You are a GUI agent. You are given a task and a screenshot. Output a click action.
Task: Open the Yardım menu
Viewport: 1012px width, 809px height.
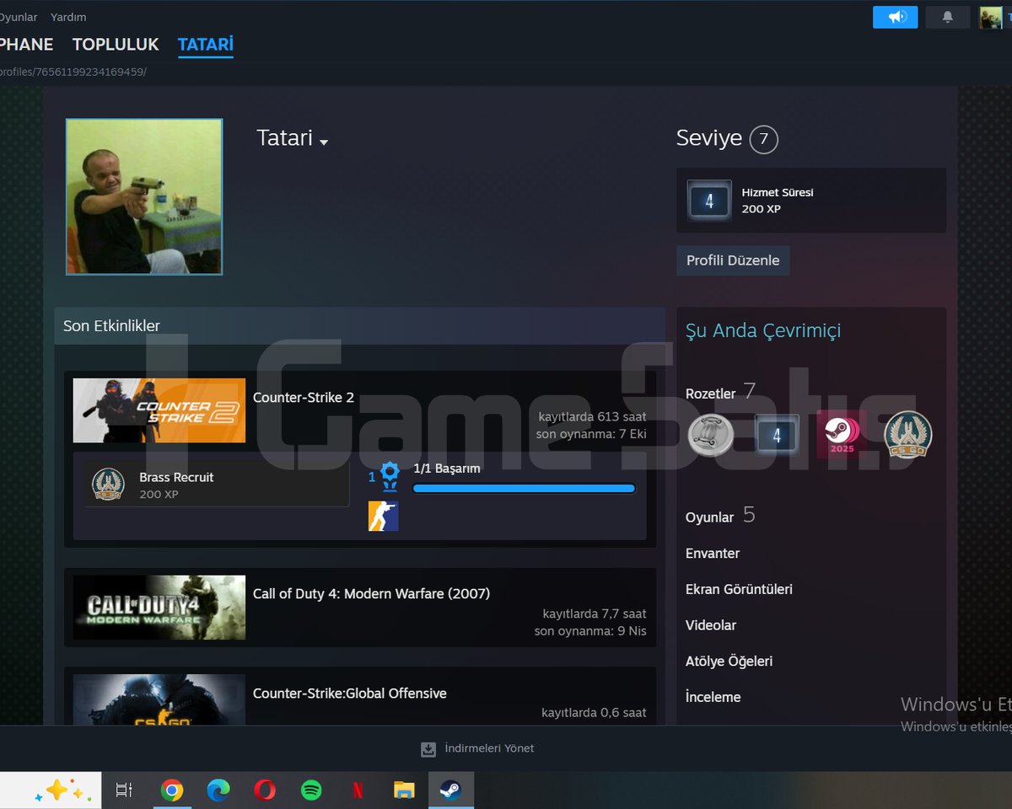click(x=68, y=17)
